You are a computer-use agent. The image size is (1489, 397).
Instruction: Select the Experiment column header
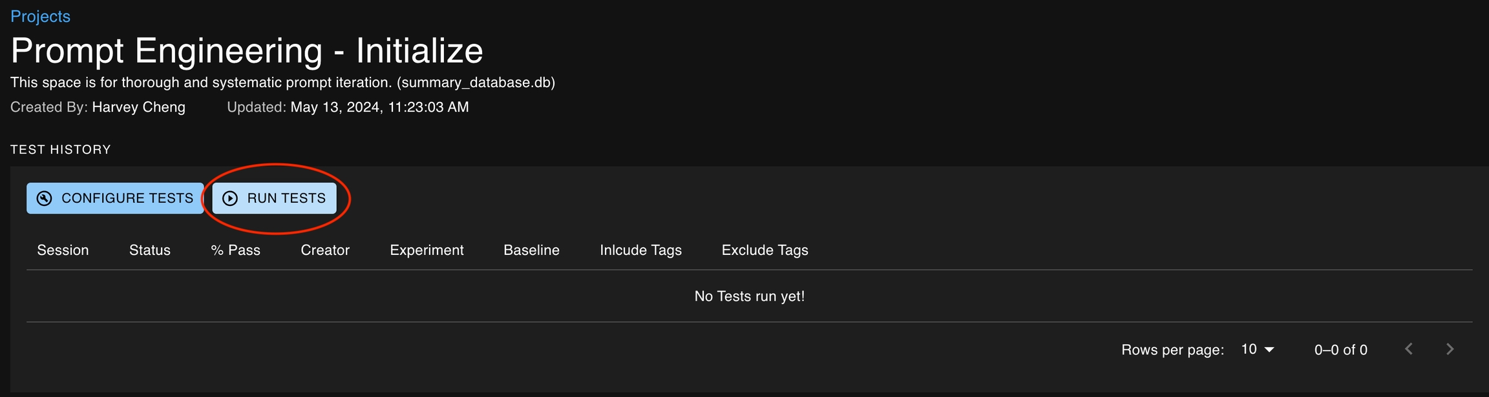coord(427,250)
